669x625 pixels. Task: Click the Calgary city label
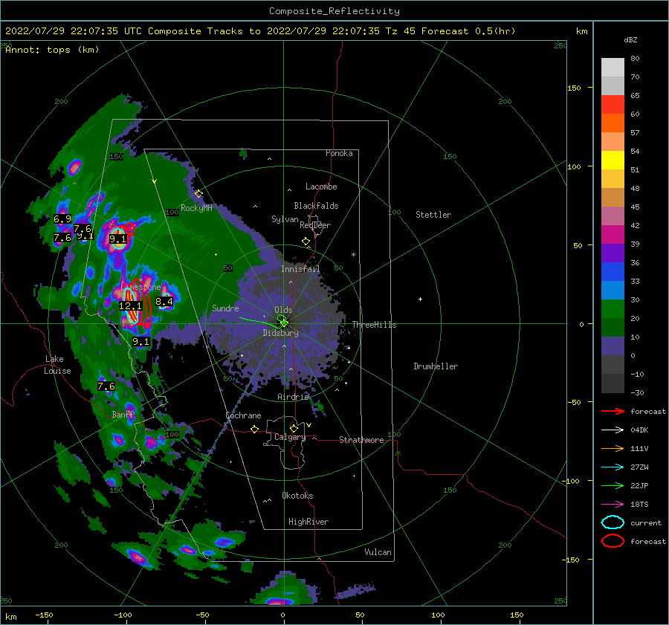click(x=290, y=437)
